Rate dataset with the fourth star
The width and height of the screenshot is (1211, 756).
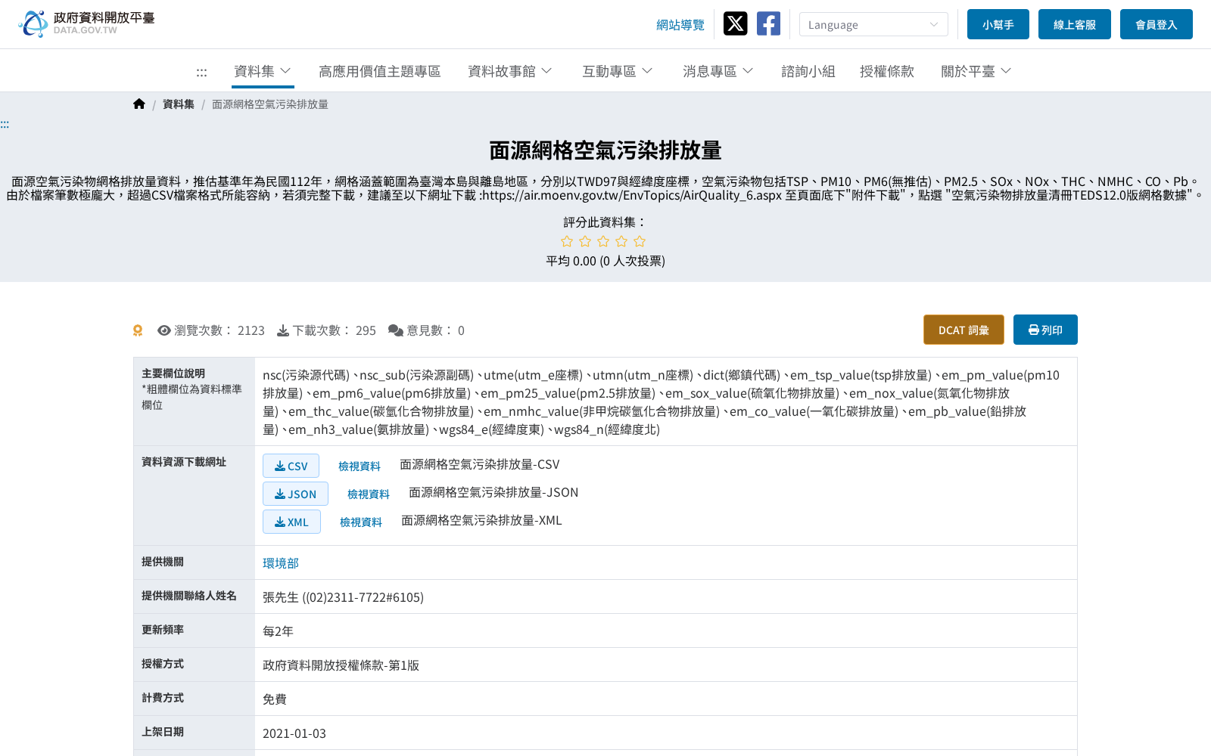point(621,241)
